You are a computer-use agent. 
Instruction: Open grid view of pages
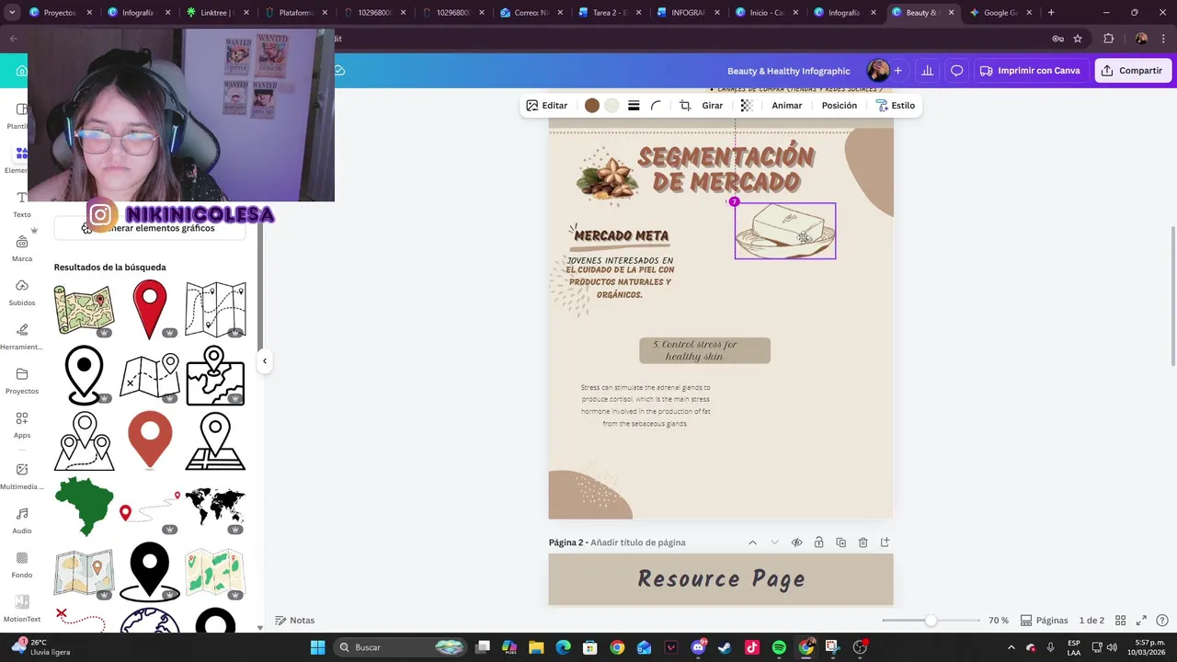point(1120,621)
